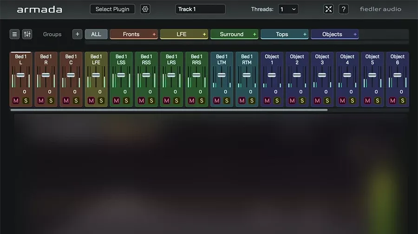The image size is (418, 234).
Task: Mute the Bed 1 LFE channel
Action: click(91, 101)
